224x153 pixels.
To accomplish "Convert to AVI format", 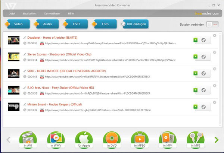I will (x=28, y=140).
